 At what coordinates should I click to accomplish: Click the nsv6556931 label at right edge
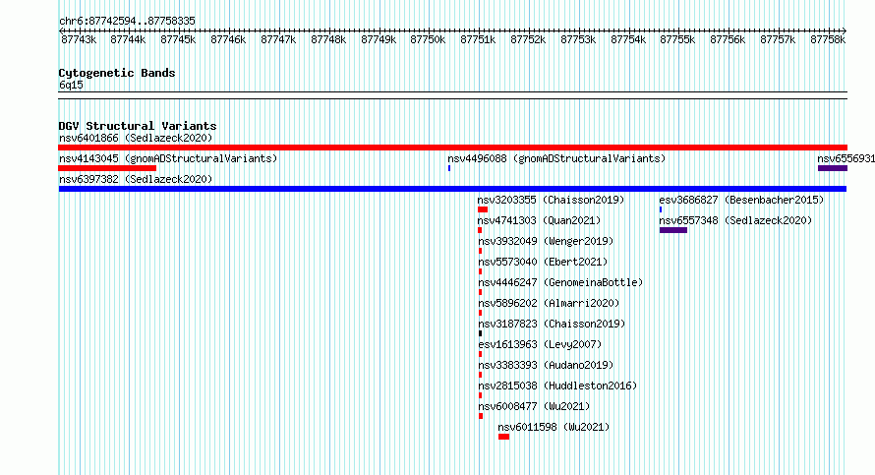(x=846, y=158)
